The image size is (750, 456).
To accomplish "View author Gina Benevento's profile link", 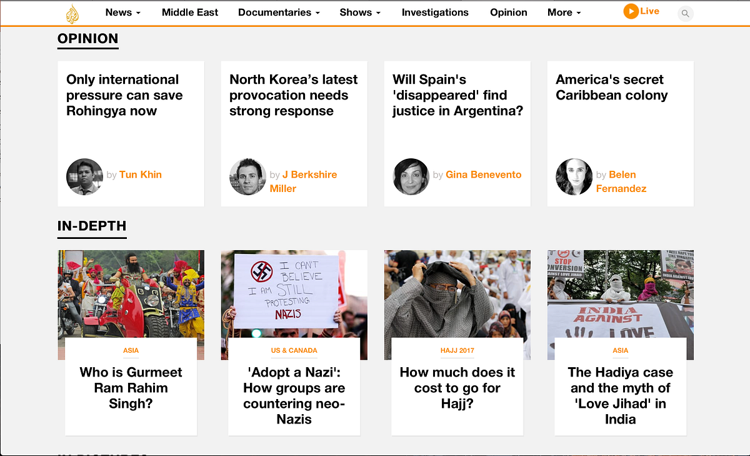I will 483,175.
